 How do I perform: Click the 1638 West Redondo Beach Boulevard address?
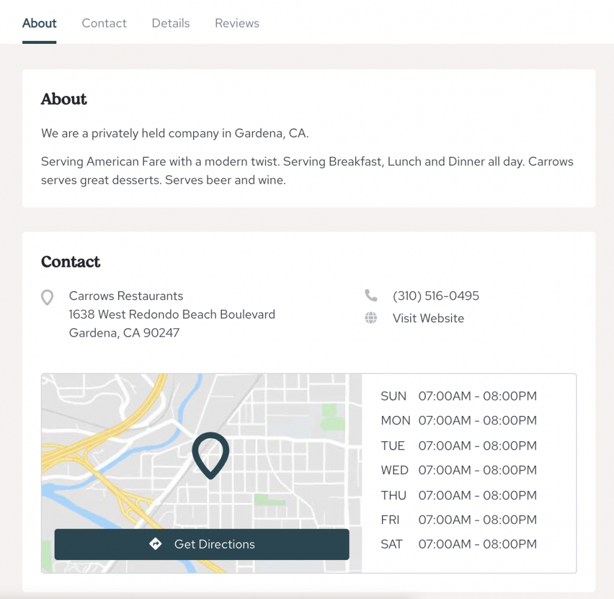[x=172, y=315]
